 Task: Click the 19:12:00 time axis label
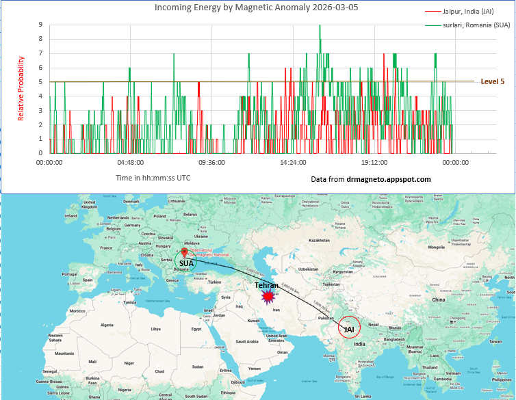tap(374, 163)
